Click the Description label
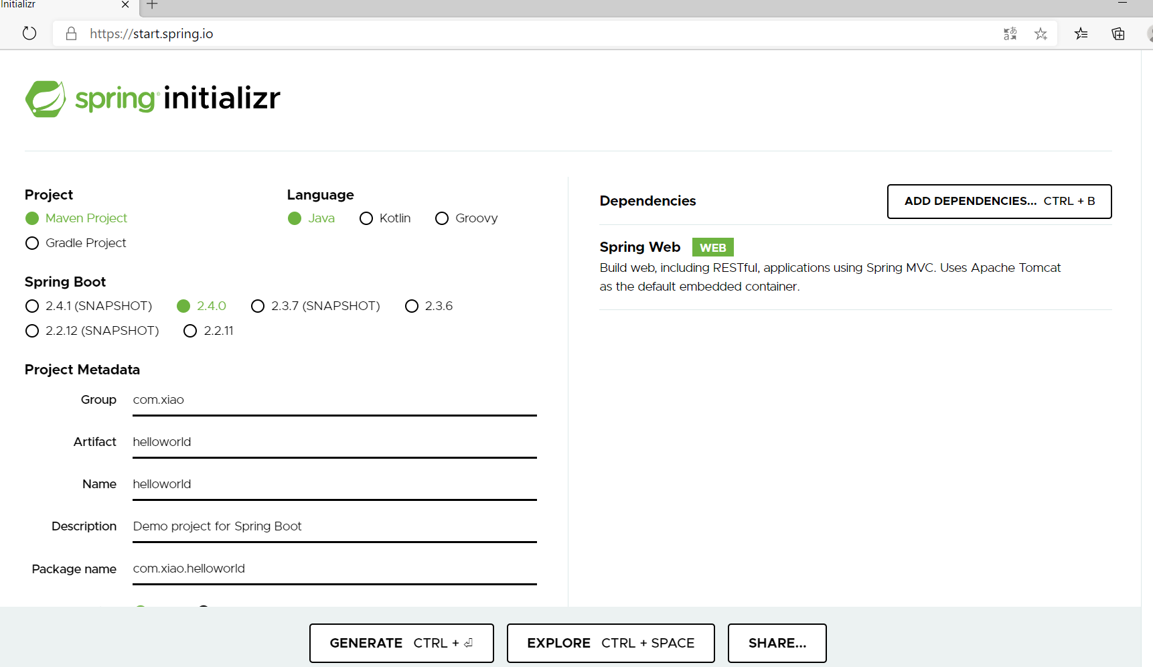 84,526
